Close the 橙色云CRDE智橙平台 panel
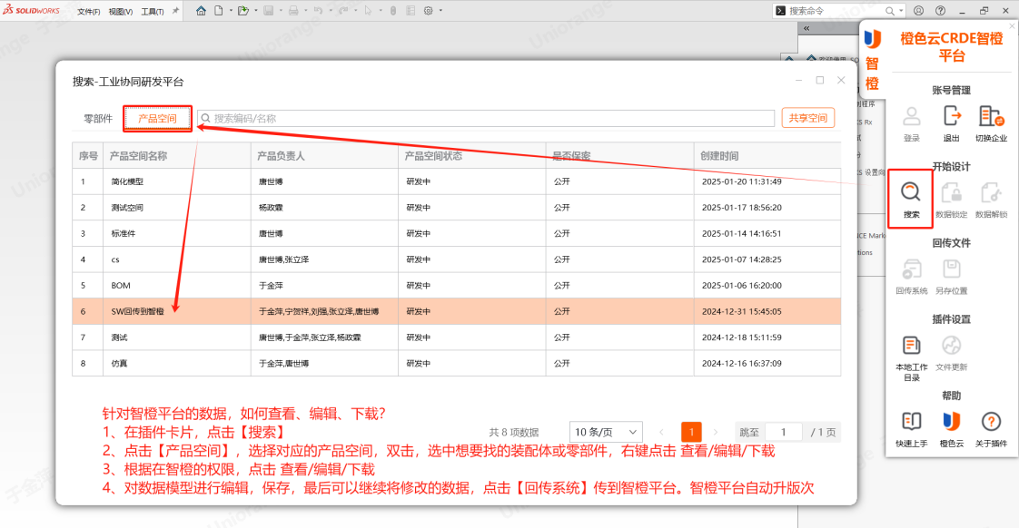1019x528 pixels. pos(1012,26)
